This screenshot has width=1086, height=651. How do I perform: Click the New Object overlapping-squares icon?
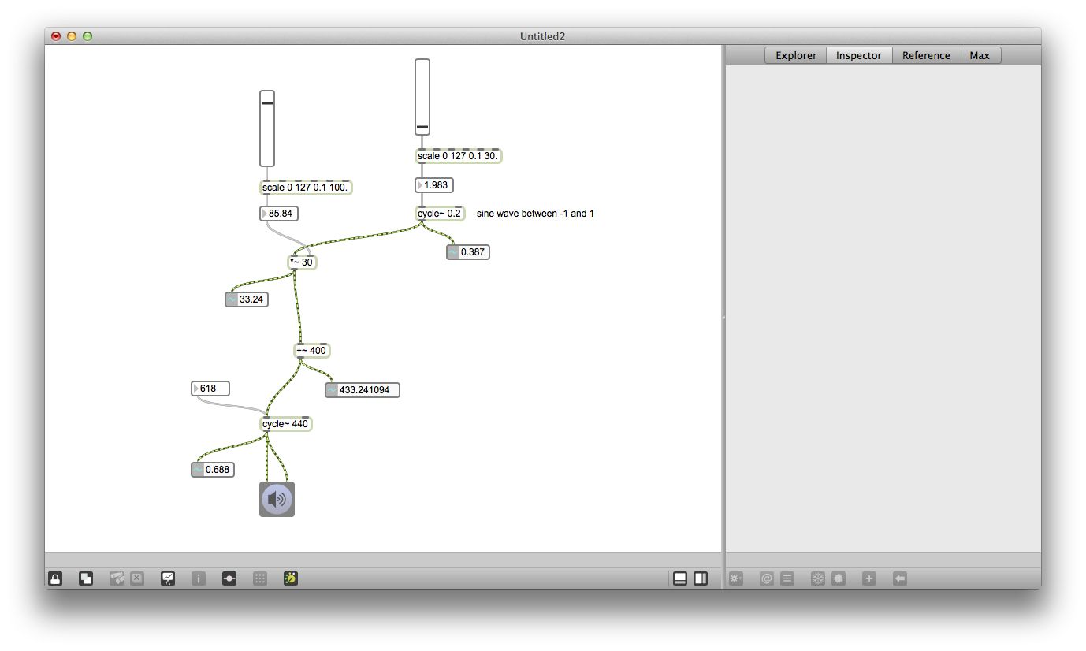[85, 578]
